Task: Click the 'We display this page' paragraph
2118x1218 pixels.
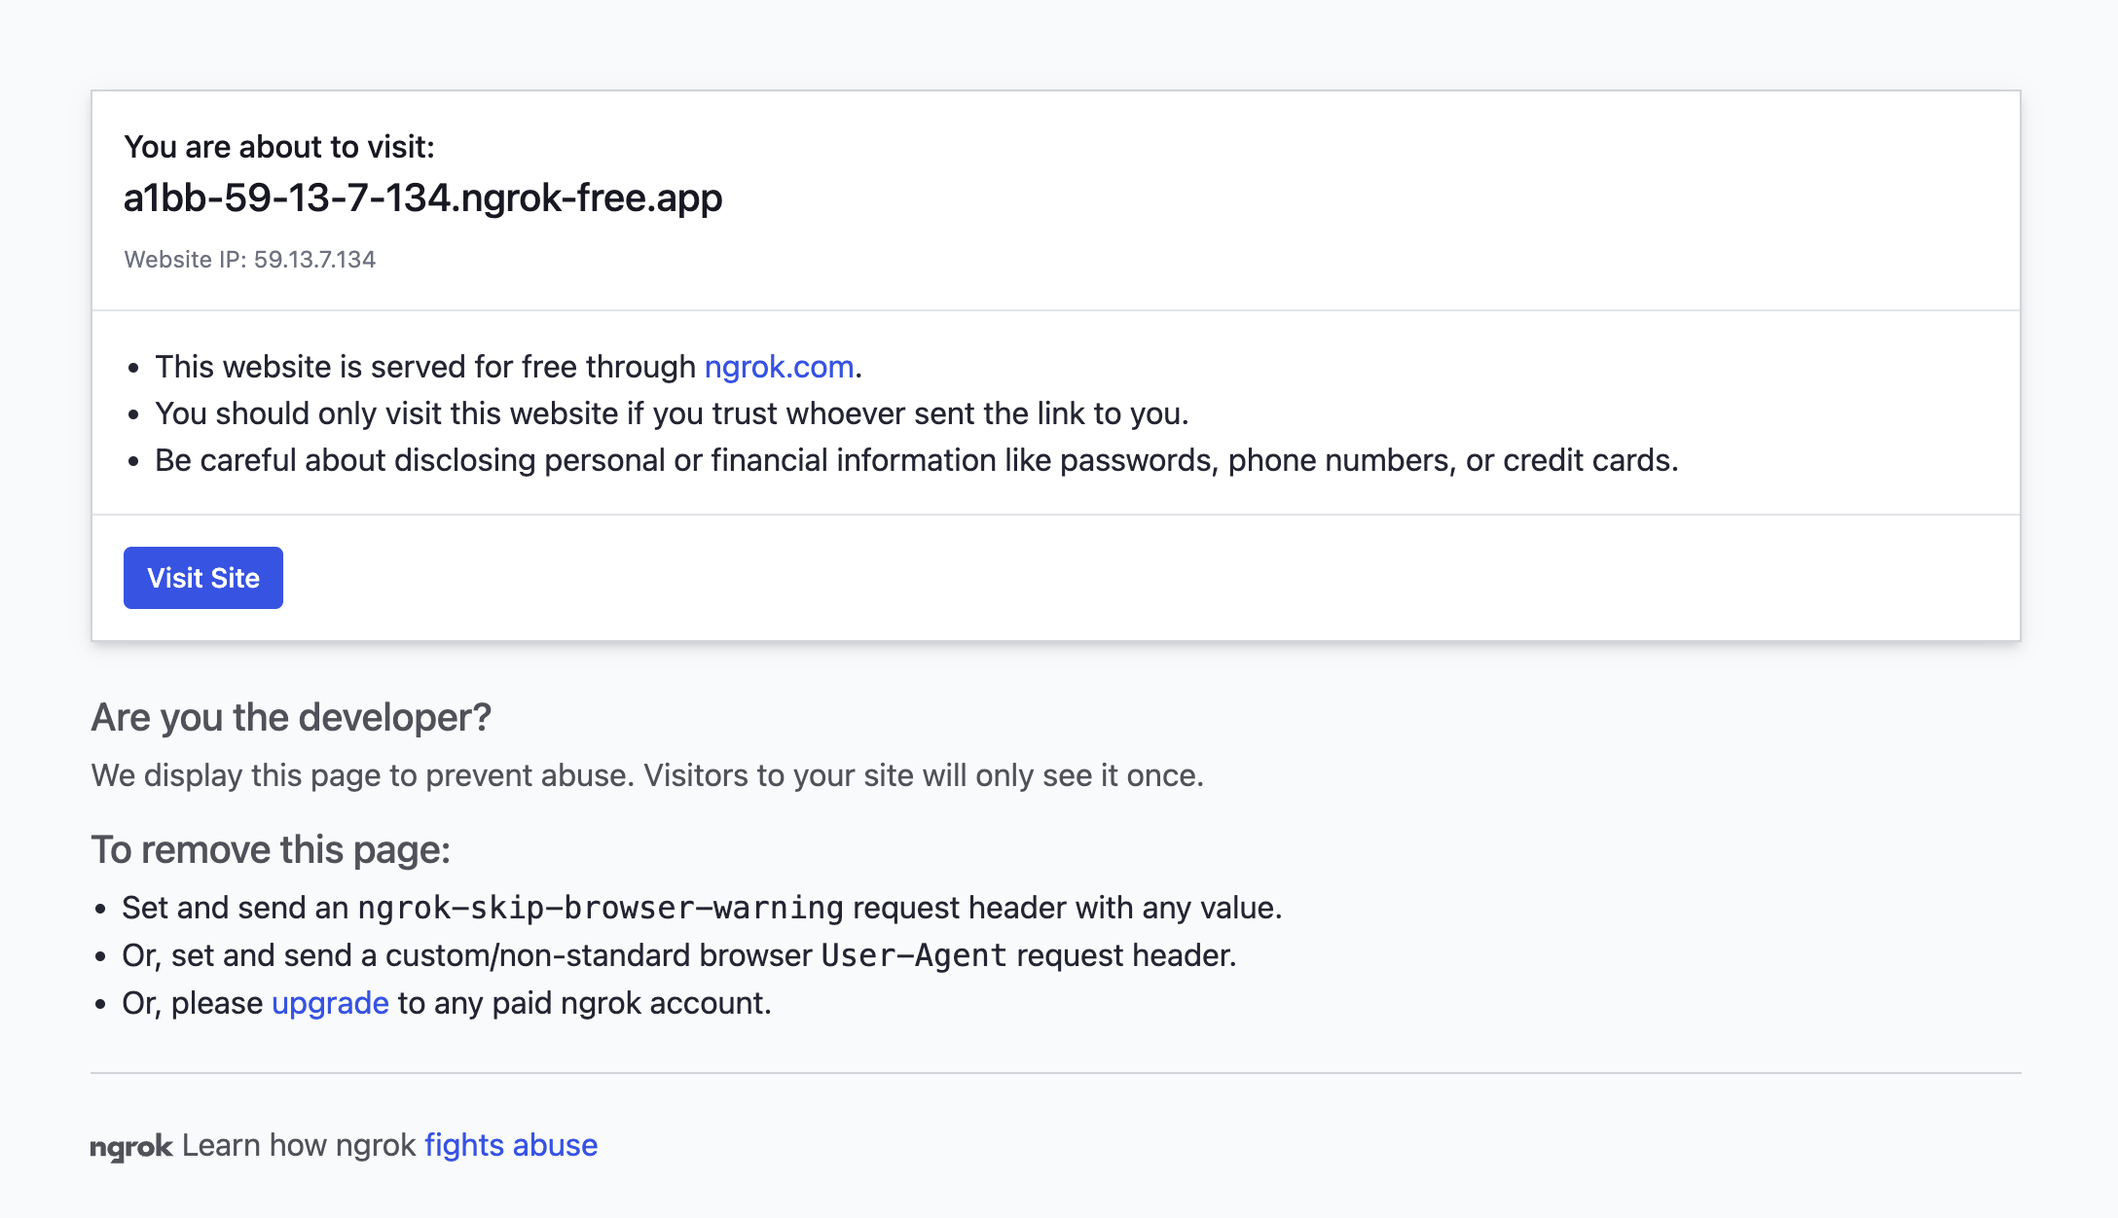Action: point(647,775)
